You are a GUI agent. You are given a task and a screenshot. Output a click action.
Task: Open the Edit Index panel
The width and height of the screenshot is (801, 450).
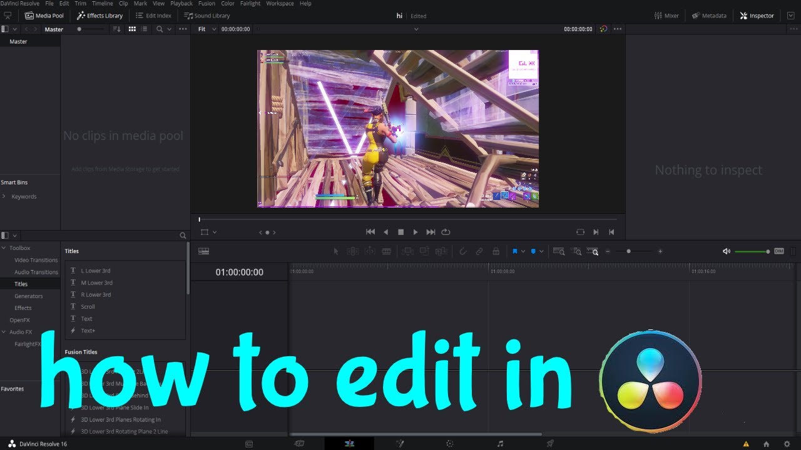[153, 16]
